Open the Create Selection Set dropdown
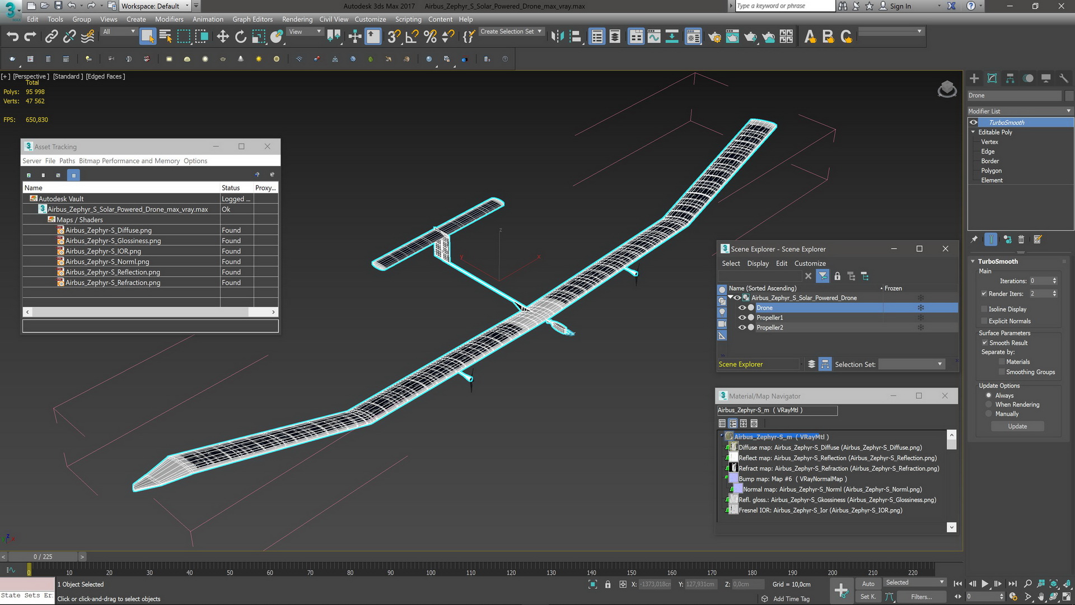This screenshot has width=1075, height=605. click(511, 32)
